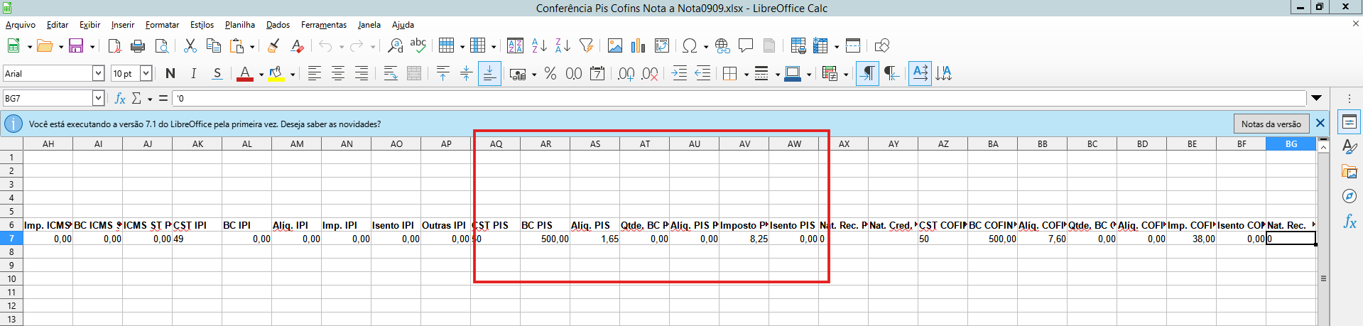This screenshot has height=326, width=1363.
Task: Open the Arquivo menu
Action: 21,25
